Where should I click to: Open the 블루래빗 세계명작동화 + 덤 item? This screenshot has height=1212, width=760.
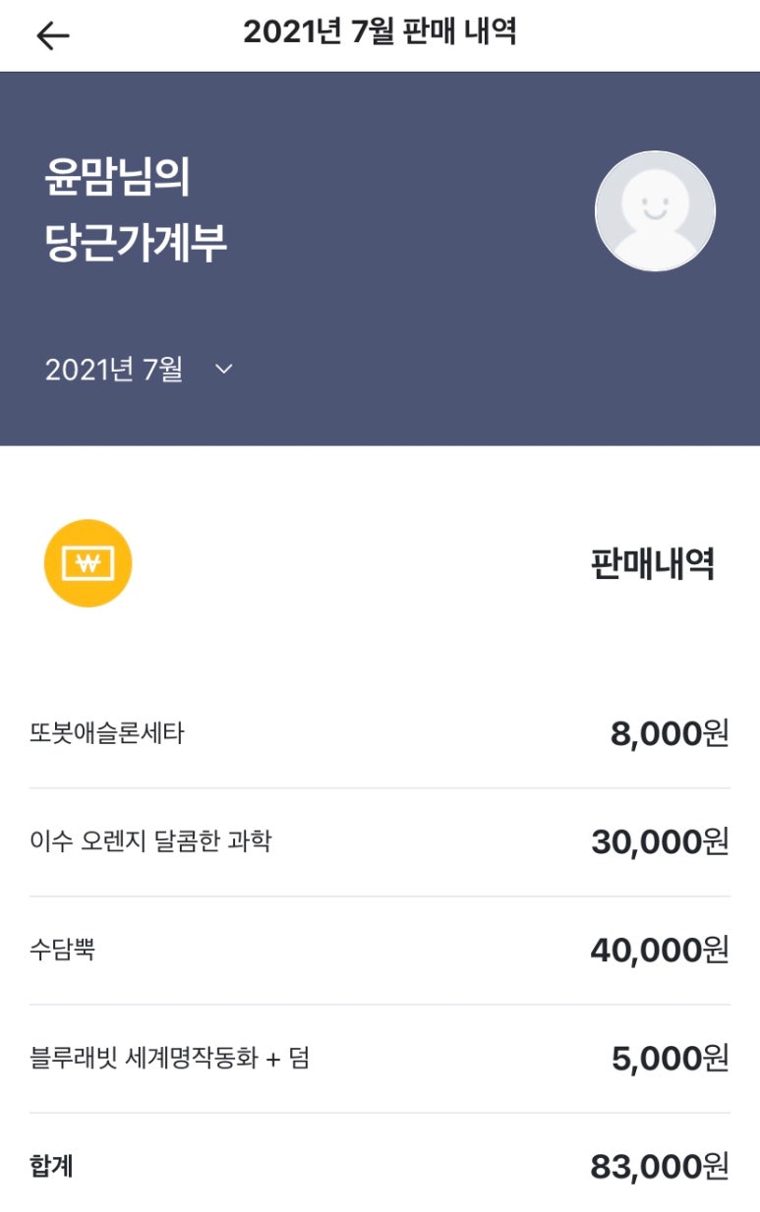(x=170, y=1059)
